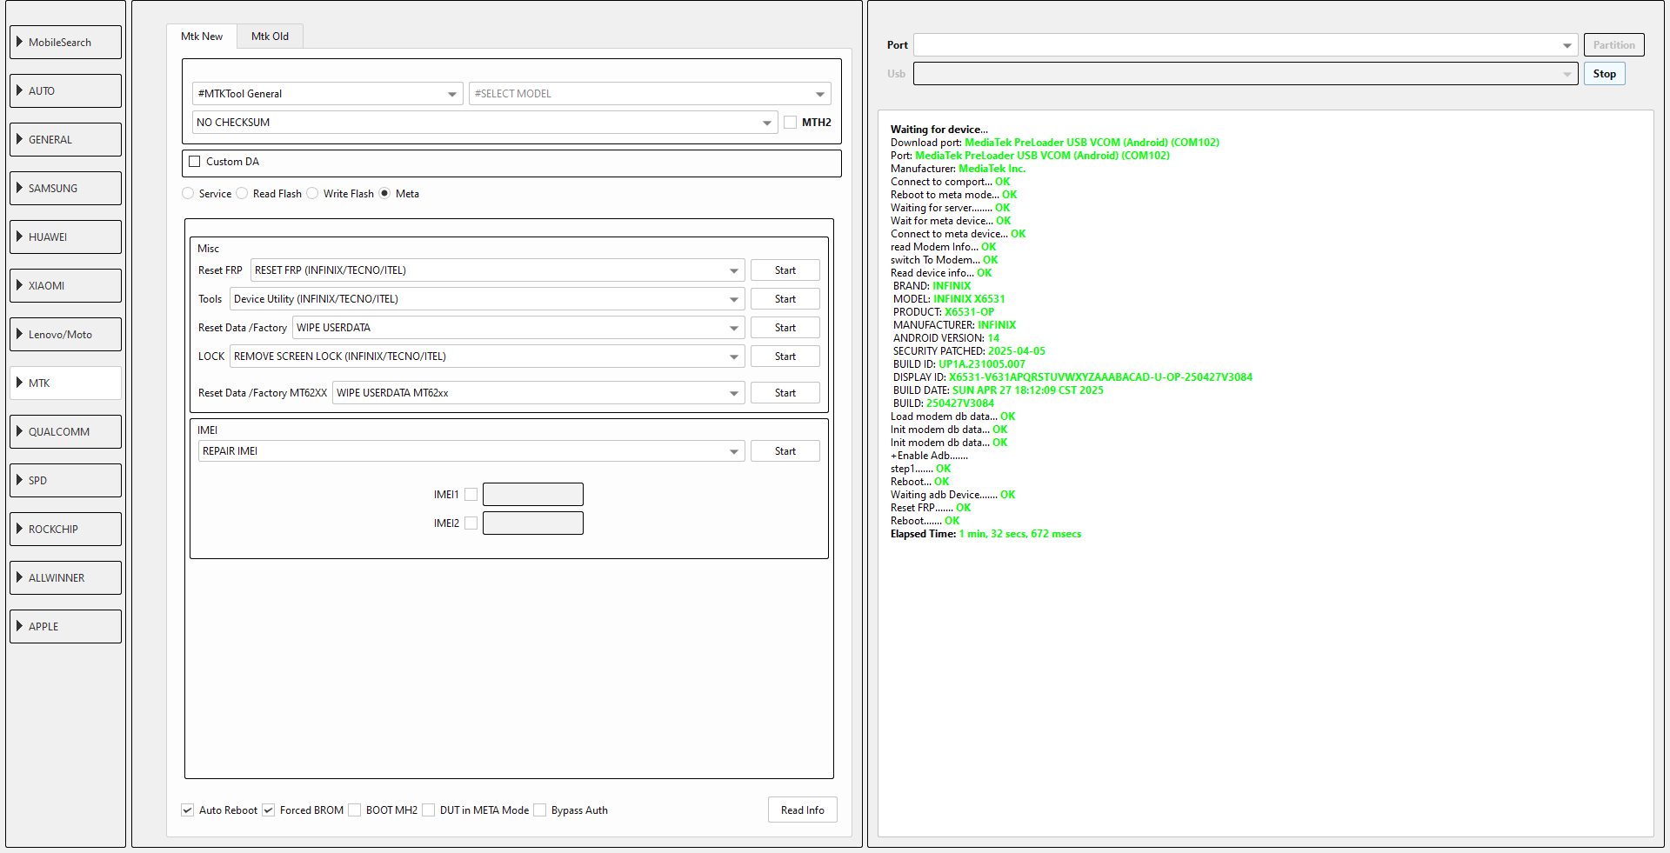Open the ROCKCHIP sidebar section
Image resolution: width=1670 pixels, height=853 pixels.
coord(65,529)
